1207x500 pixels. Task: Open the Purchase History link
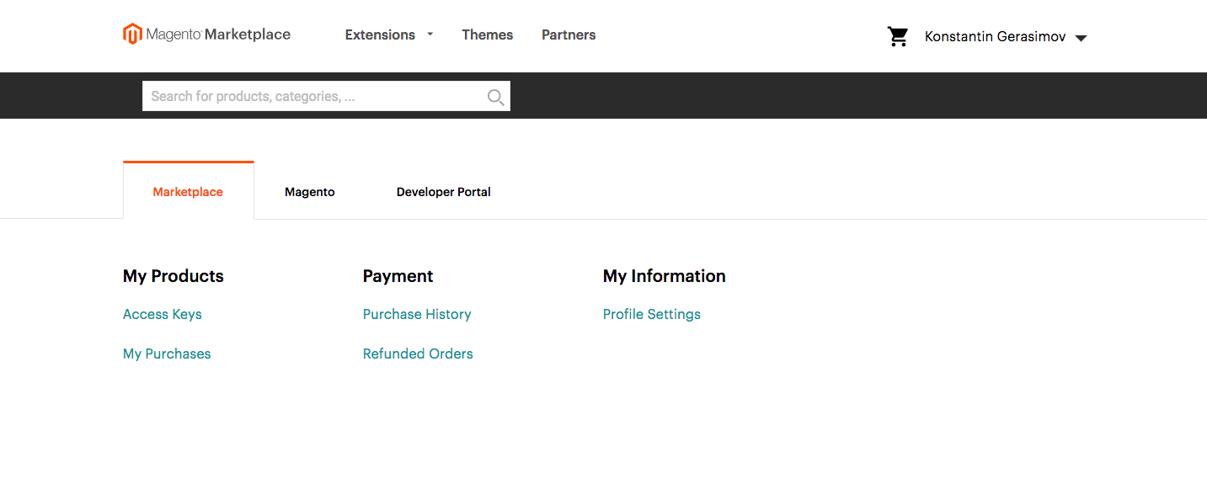[x=417, y=314]
